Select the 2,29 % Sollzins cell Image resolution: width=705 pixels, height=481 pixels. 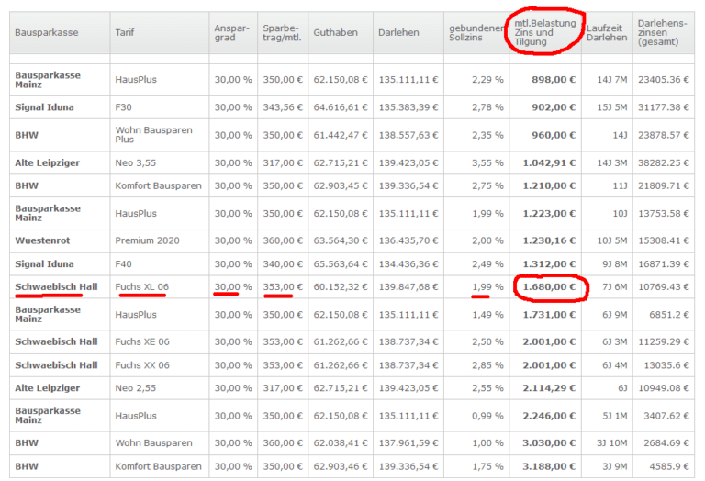pyautogui.click(x=487, y=80)
